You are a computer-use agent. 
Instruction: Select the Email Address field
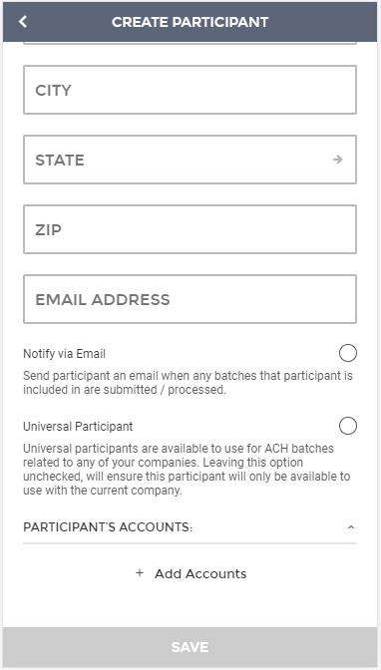click(190, 299)
